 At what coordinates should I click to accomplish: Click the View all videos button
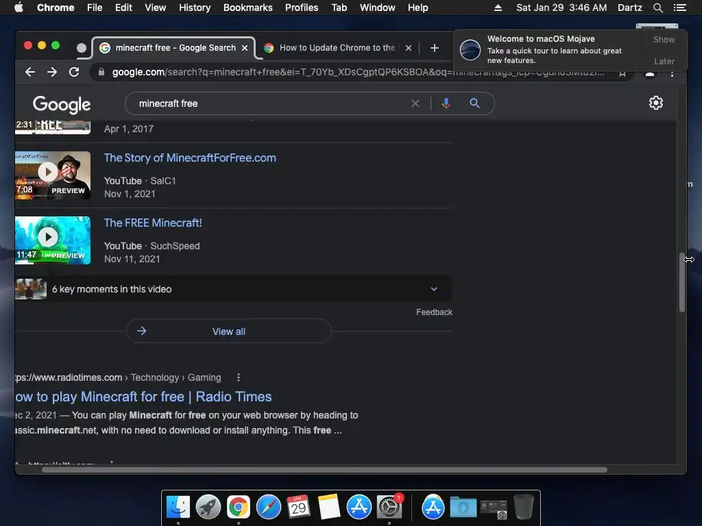229,331
